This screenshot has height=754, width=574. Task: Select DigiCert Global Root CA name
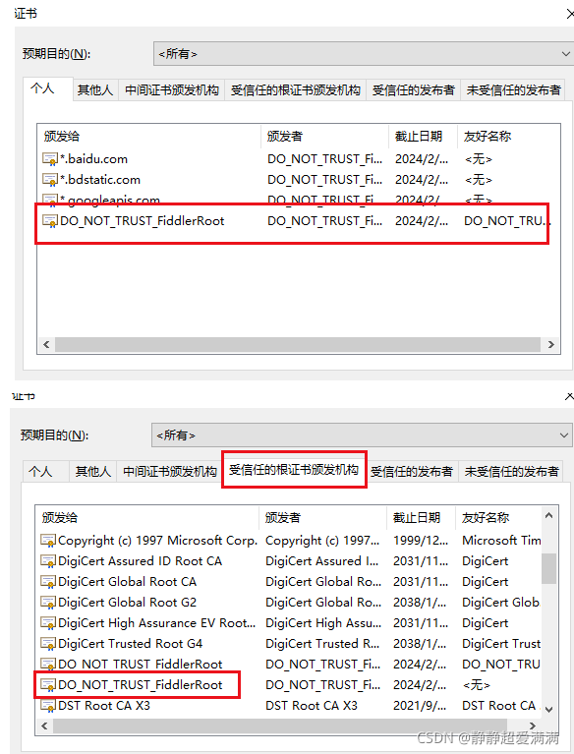[127, 582]
